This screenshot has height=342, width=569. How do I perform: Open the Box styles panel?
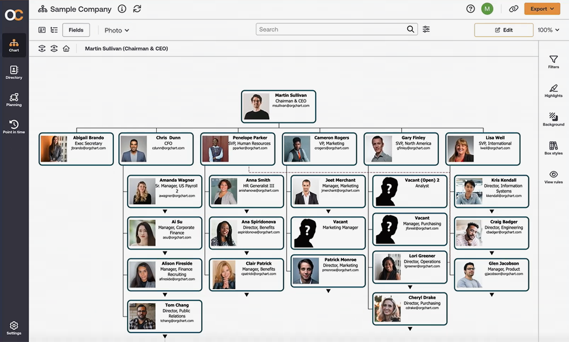[x=553, y=148]
